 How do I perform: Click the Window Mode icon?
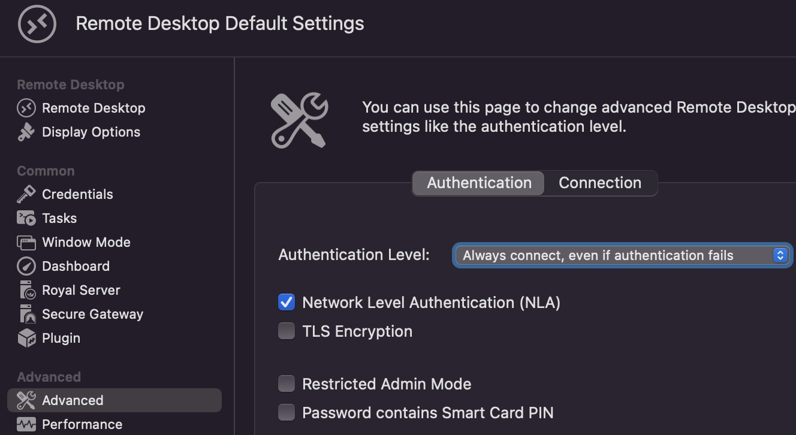pos(26,243)
